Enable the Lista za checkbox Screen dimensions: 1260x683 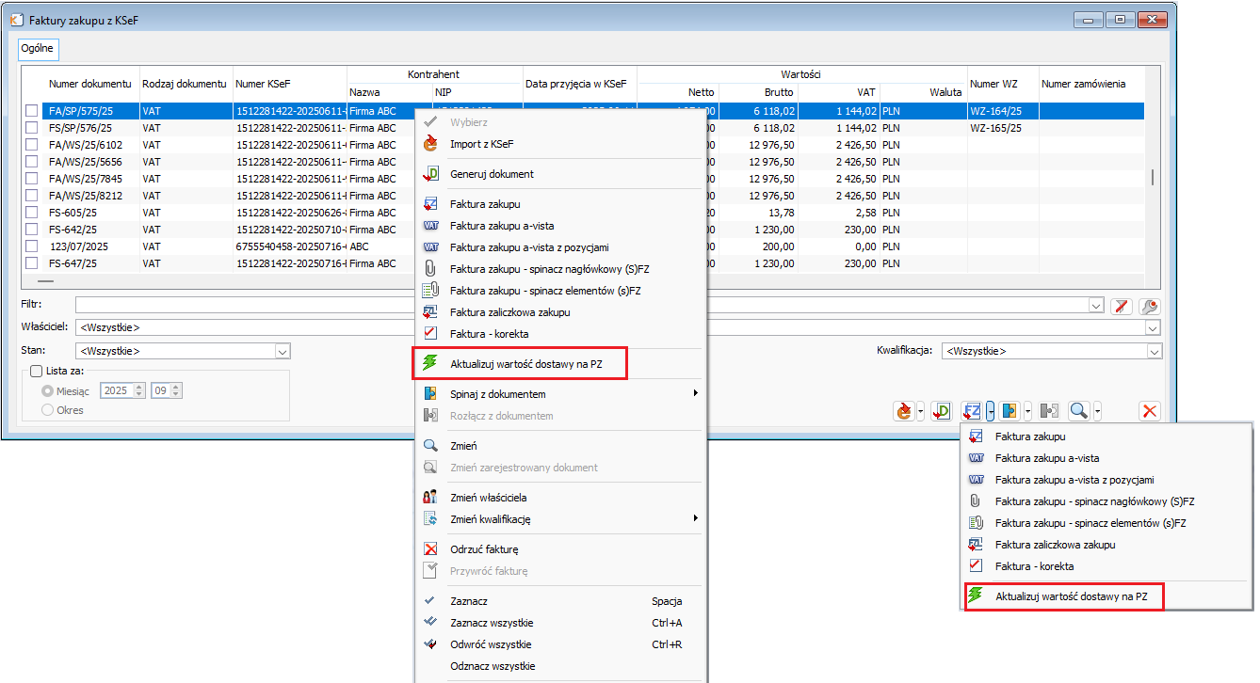coord(37,372)
